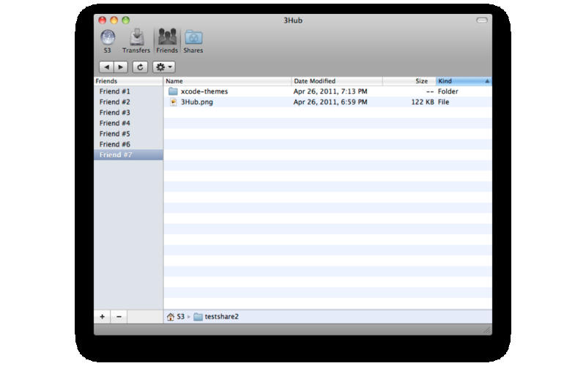Open the Shares view

tap(193, 38)
